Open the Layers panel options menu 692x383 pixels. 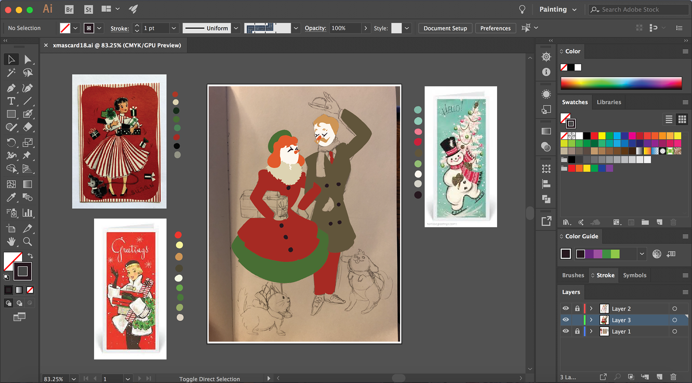(x=685, y=292)
